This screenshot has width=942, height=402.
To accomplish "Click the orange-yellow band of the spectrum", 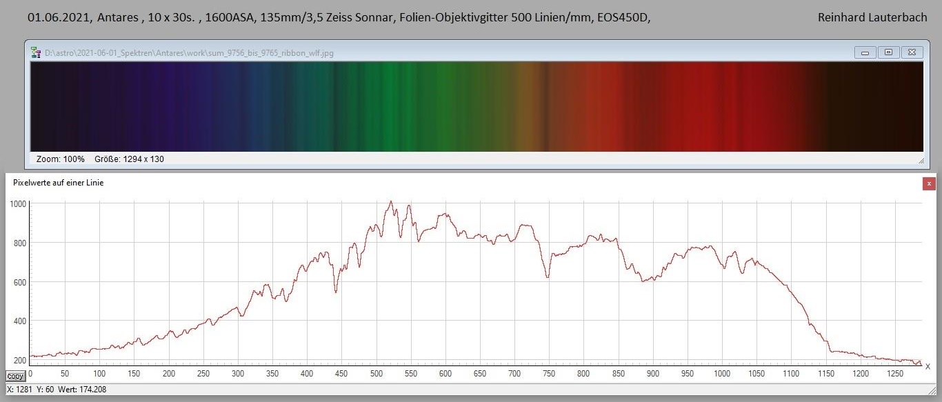I will coord(532,107).
